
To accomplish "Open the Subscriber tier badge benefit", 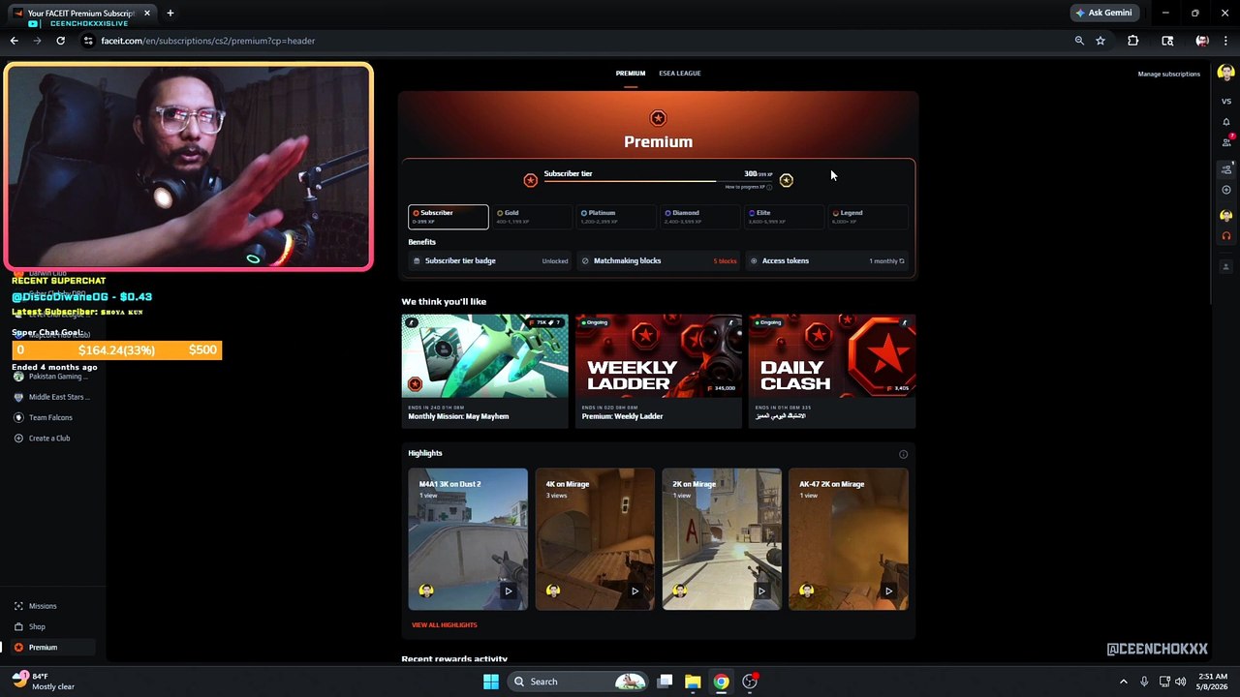I will [x=490, y=261].
